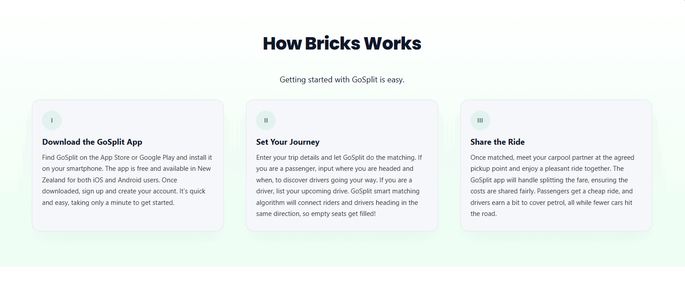
Task: Click the "How Bricks Works" heading
Action: point(342,43)
